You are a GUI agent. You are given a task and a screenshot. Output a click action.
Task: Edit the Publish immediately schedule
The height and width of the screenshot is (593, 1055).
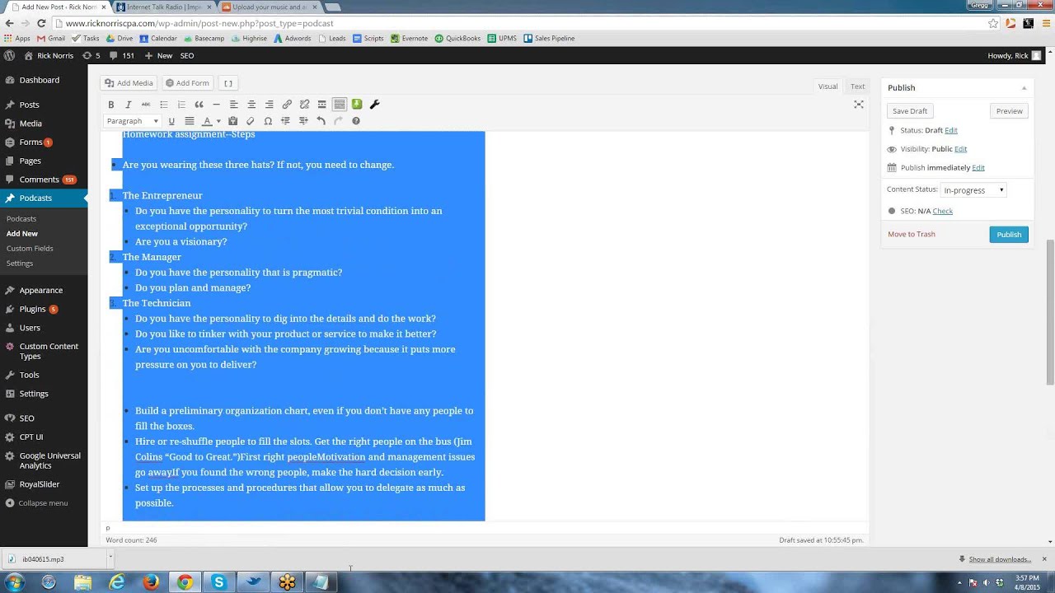pos(978,167)
